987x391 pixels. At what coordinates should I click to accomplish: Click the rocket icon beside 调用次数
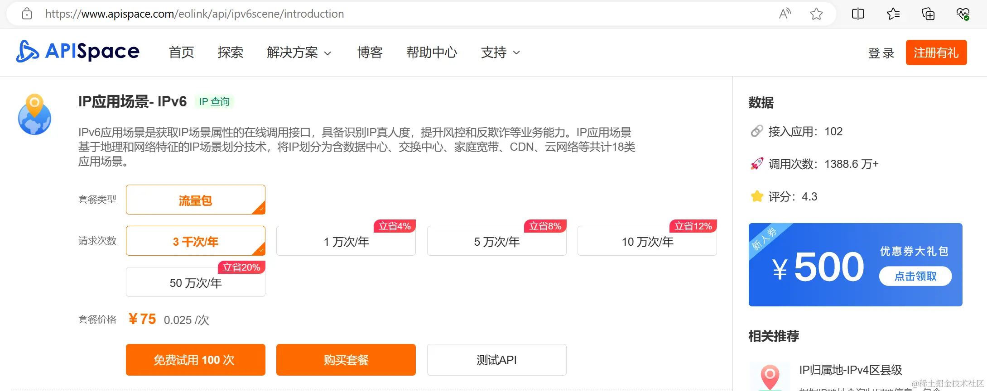point(757,164)
